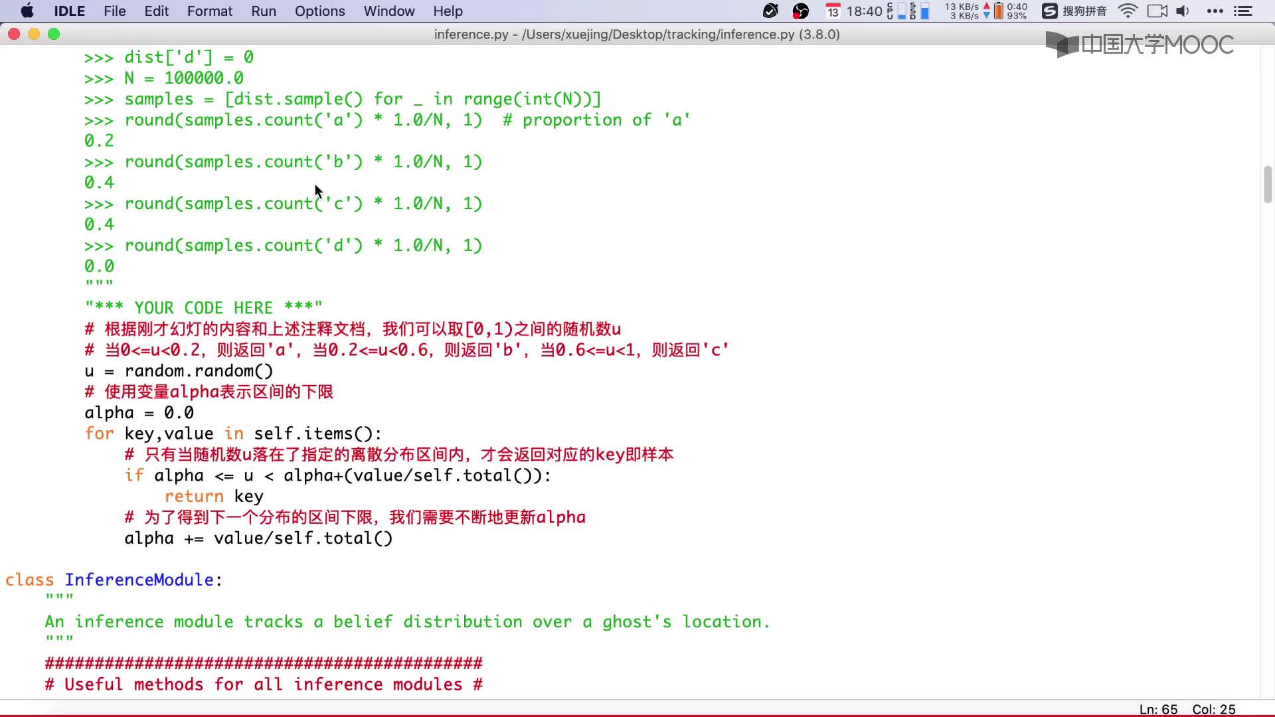Click the SSD usage meter icon
1275x717 pixels.
click(919, 11)
